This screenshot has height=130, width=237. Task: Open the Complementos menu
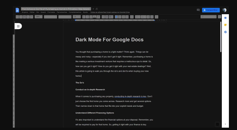75,12
